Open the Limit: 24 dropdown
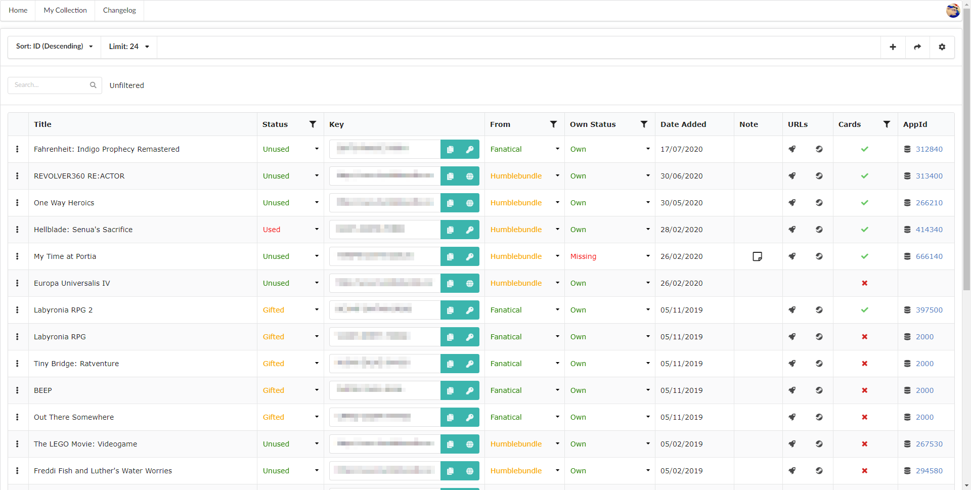The height and width of the screenshot is (490, 971). [x=129, y=47]
